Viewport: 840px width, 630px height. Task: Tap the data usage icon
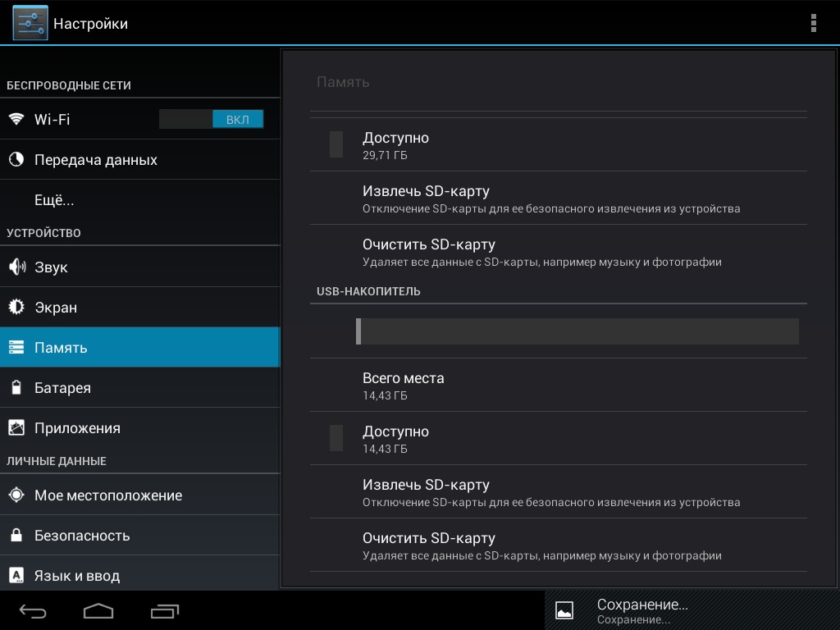(x=16, y=160)
